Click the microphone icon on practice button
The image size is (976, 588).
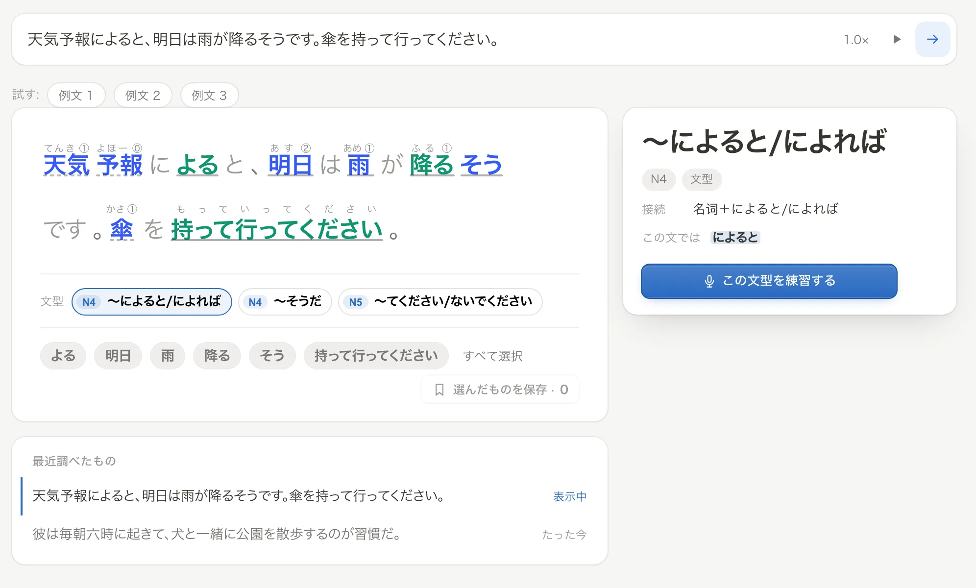pos(709,281)
